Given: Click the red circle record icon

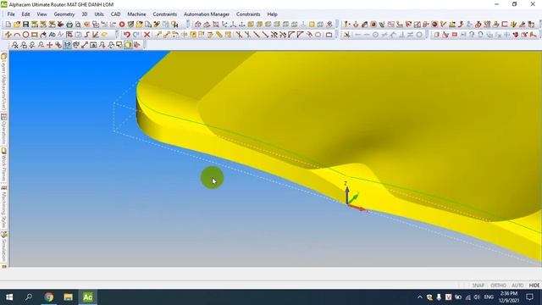Looking at the screenshot, I should click(x=122, y=25).
